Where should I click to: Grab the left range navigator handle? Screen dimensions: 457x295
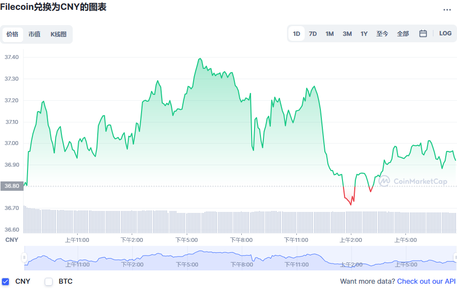click(x=24, y=258)
